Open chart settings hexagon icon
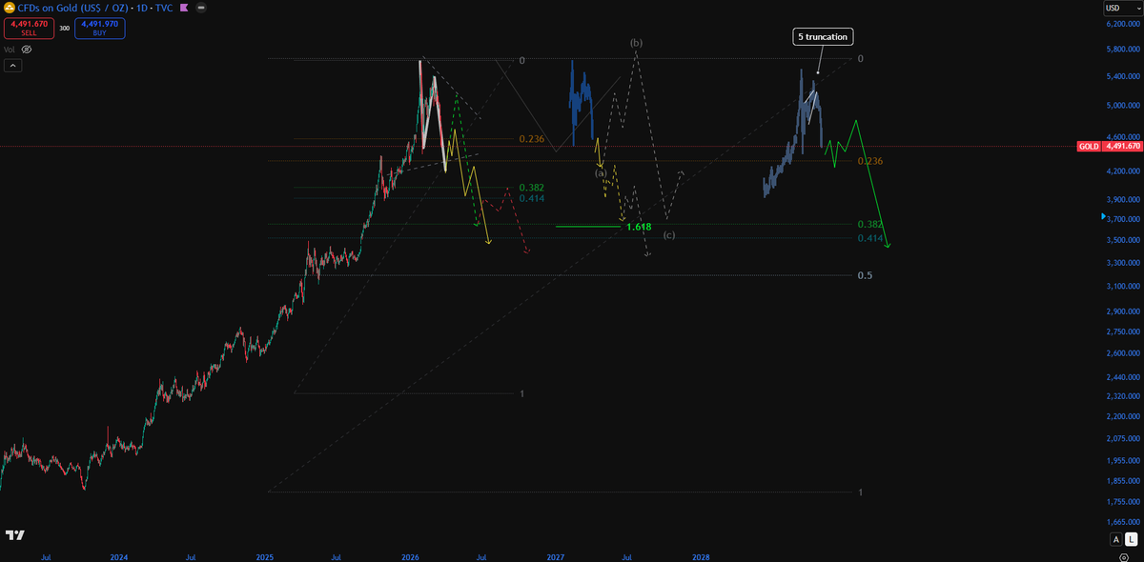This screenshot has width=1144, height=562. [x=1124, y=557]
